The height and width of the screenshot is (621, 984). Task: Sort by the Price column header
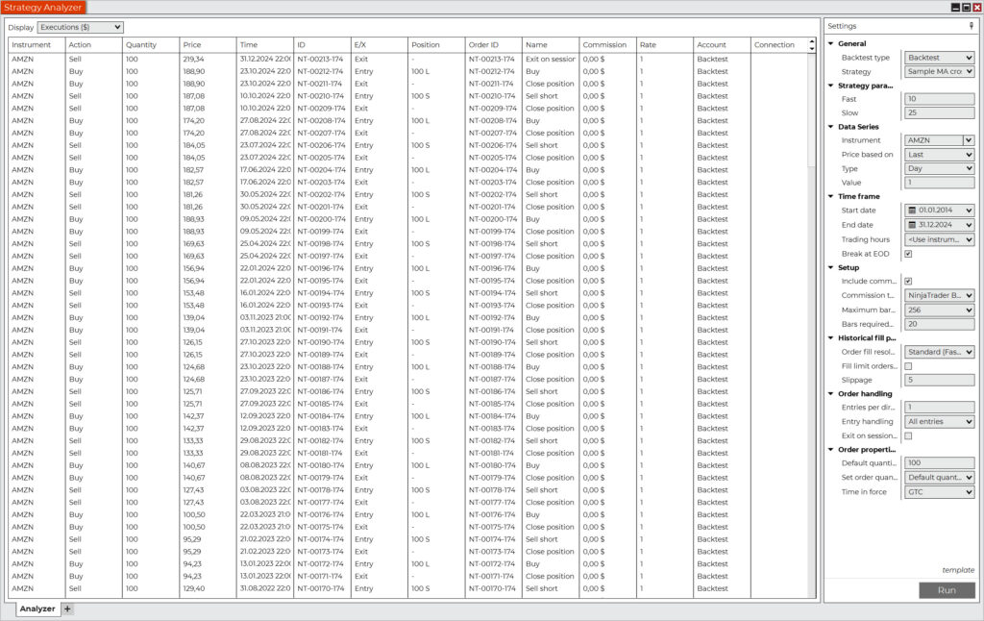tap(207, 45)
